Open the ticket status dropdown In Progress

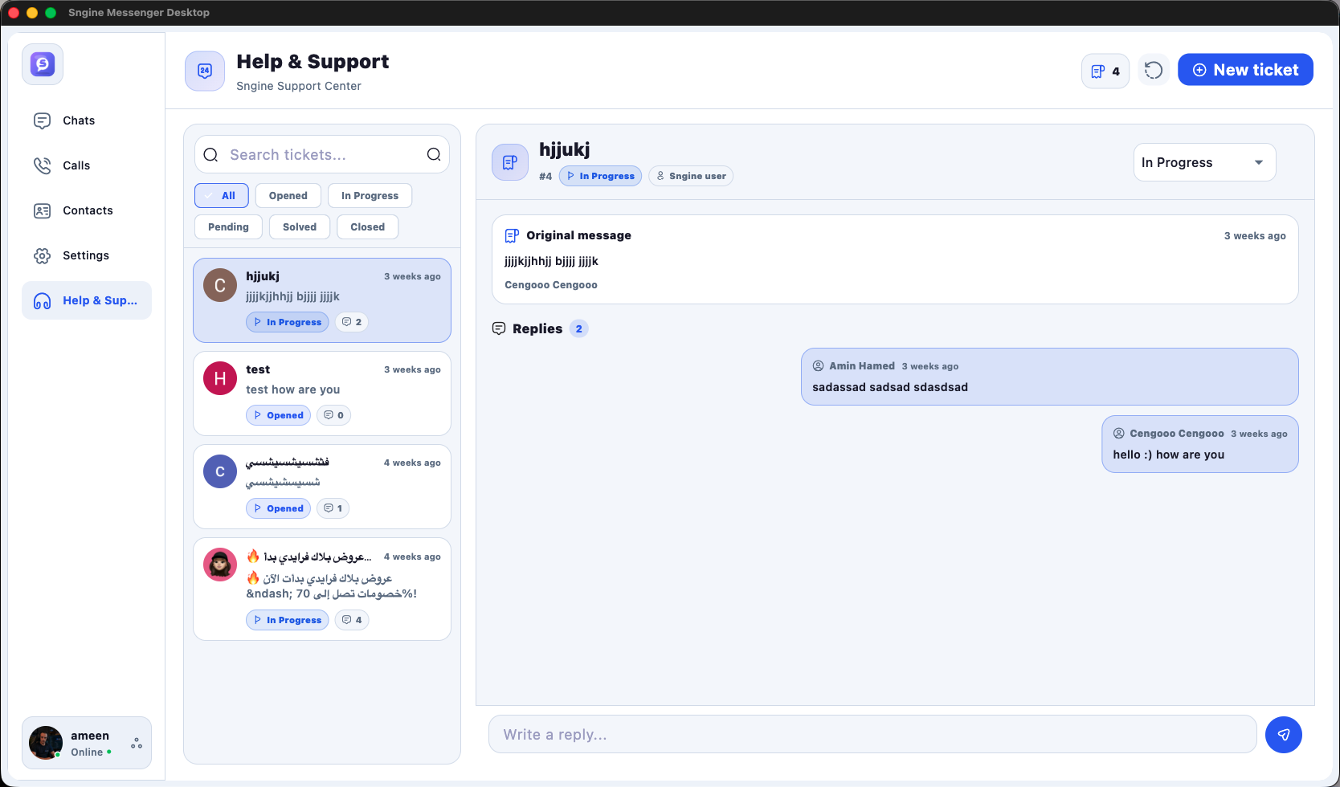pyautogui.click(x=1204, y=162)
